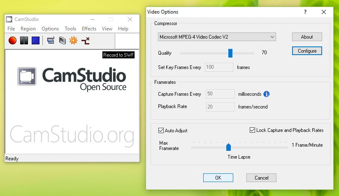This screenshot has width=339, height=196.
Task: Click the Quality slider handle
Action: pyautogui.click(x=230, y=53)
